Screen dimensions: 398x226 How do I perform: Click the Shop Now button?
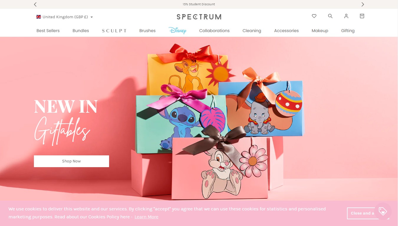tap(71, 161)
